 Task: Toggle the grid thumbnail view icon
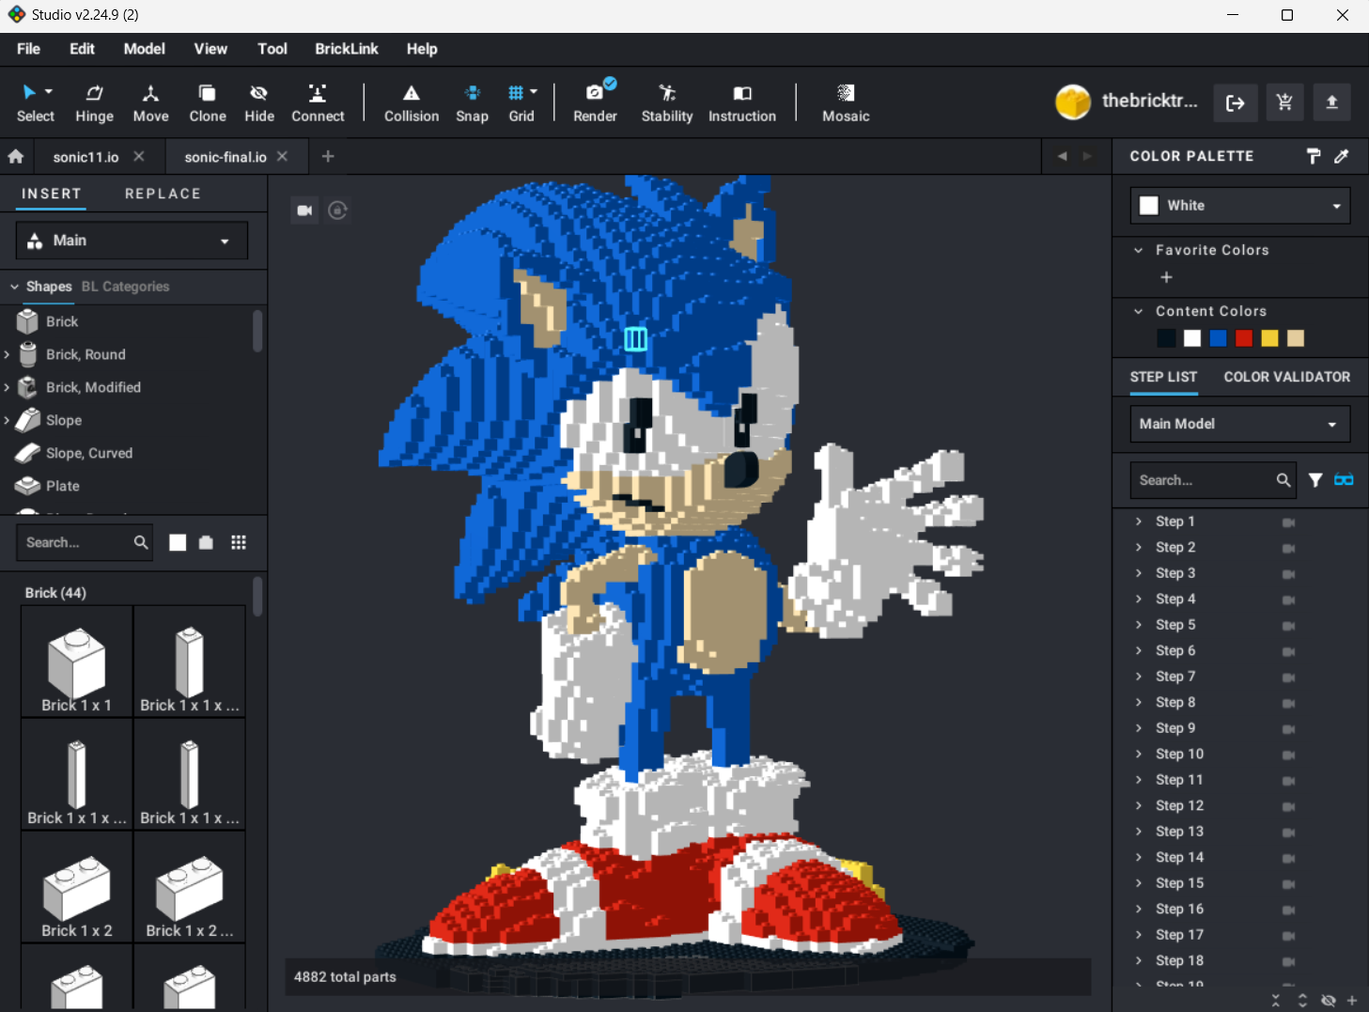(239, 542)
